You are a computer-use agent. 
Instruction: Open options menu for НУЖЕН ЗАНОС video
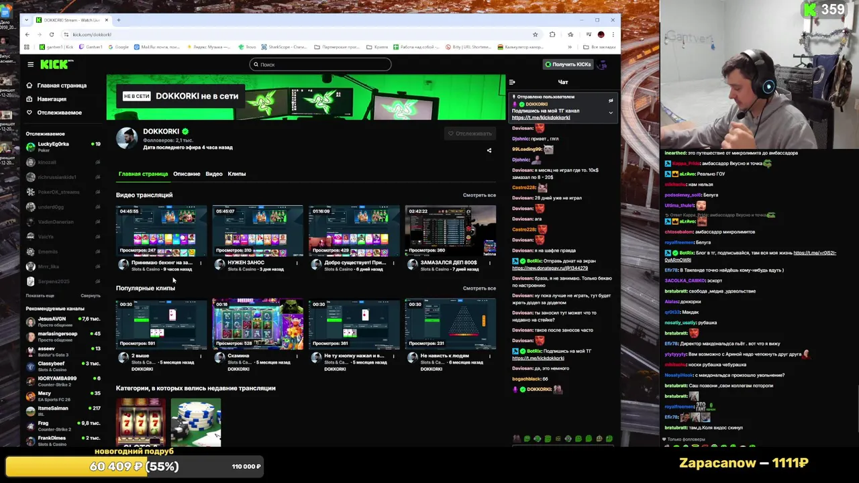(x=297, y=263)
